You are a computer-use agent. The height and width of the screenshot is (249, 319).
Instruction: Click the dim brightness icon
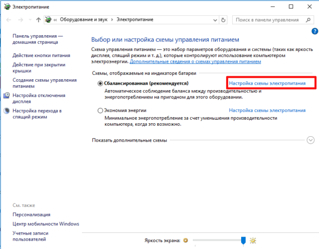click(x=186, y=240)
